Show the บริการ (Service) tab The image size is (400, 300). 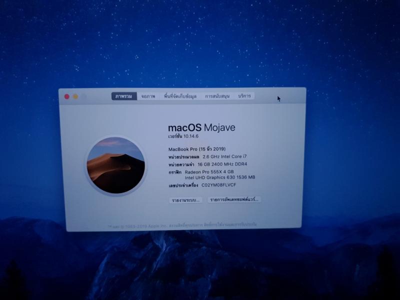point(244,96)
